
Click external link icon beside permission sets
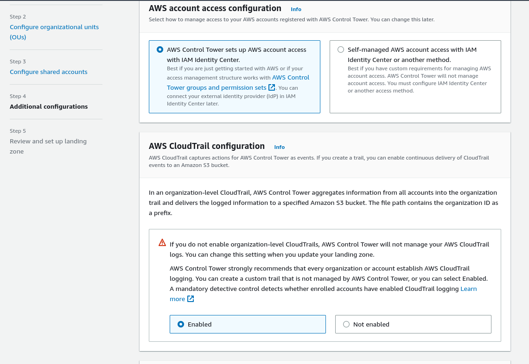[x=272, y=87]
